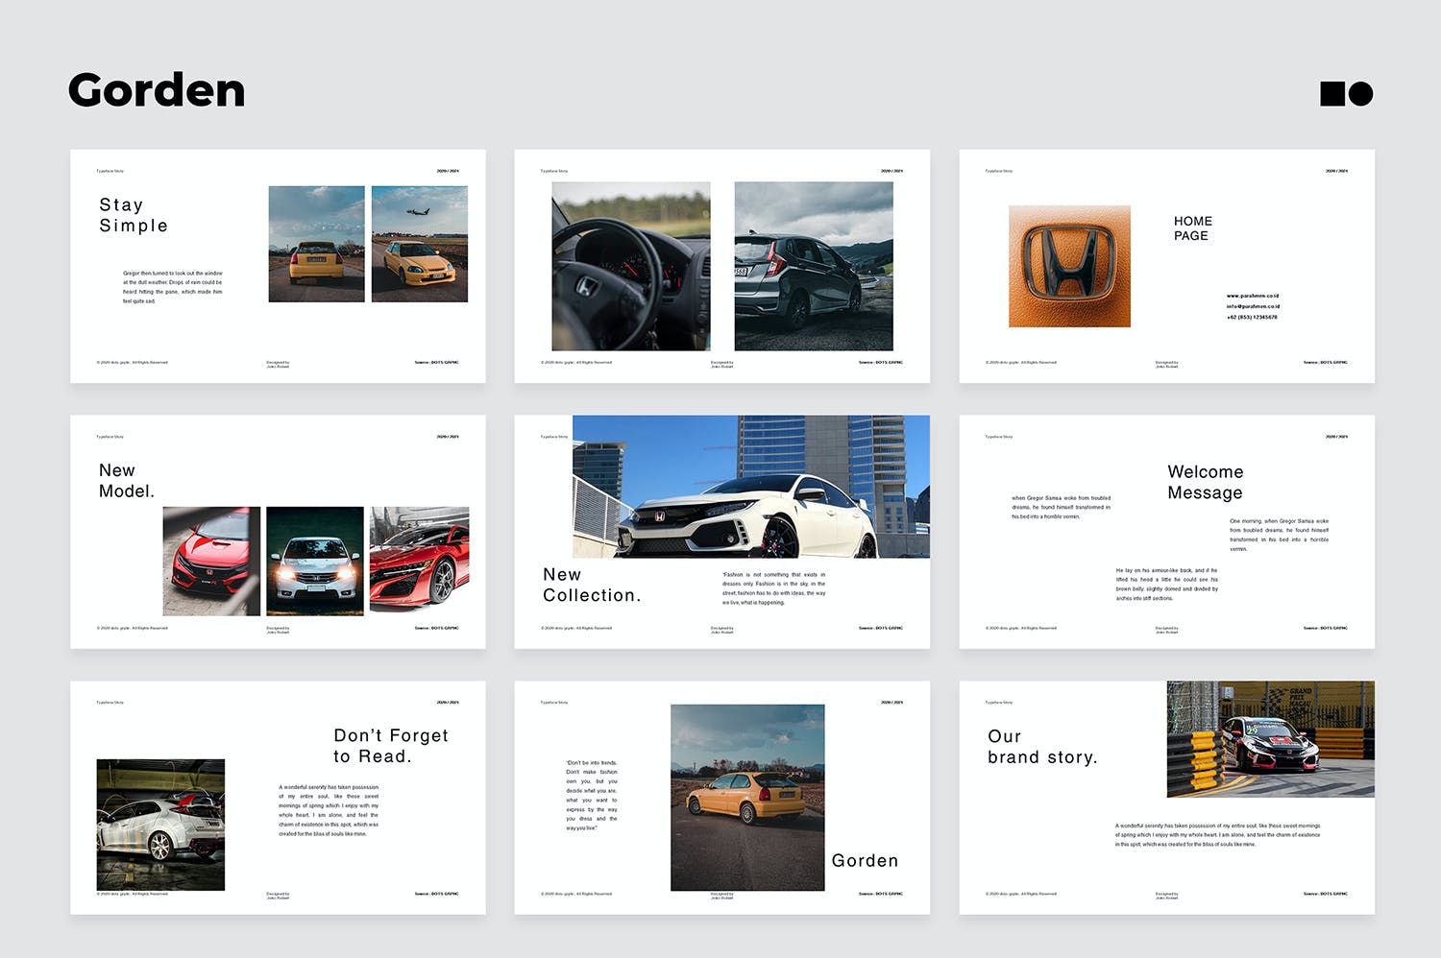This screenshot has width=1441, height=958.
Task: Click the white Civic Type R city photo
Action: pos(750,487)
